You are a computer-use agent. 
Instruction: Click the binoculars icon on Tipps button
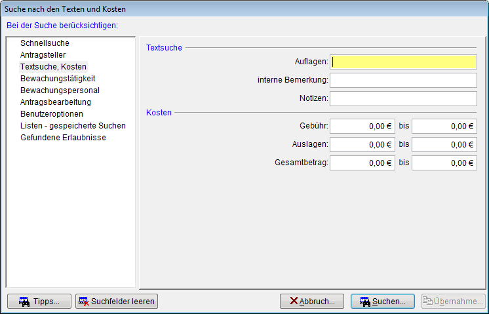point(24,302)
